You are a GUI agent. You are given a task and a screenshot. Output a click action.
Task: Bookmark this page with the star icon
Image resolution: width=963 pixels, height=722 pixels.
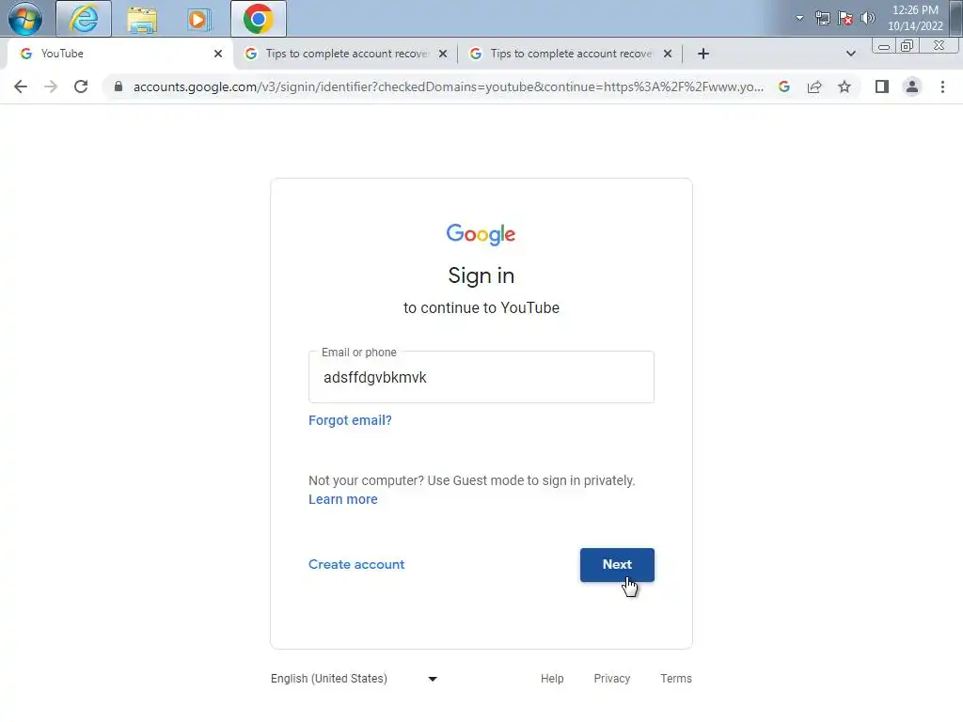click(x=845, y=86)
